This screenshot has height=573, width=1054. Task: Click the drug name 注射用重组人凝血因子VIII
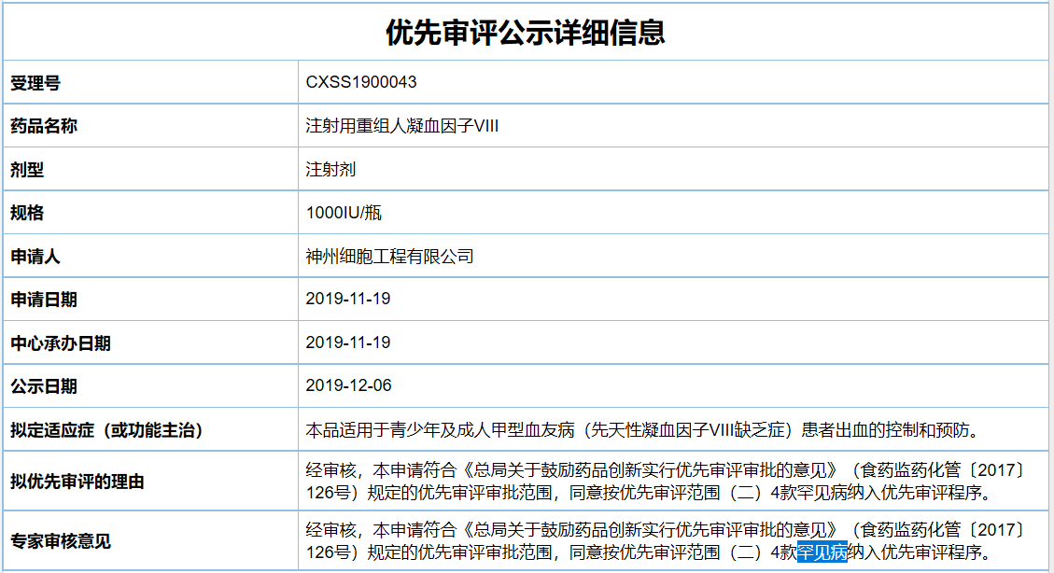(402, 126)
